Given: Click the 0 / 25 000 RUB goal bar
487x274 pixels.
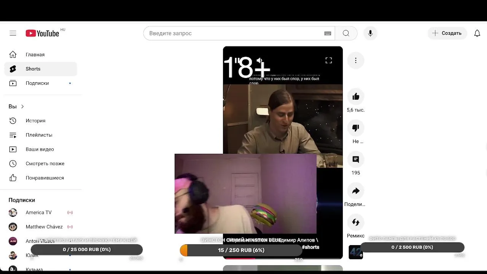Looking at the screenshot, I should pyautogui.click(x=87, y=250).
